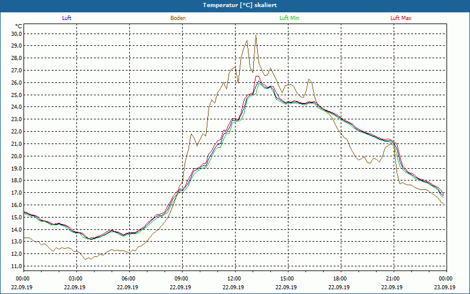Click the 20,0 y-axis value

click(17, 156)
